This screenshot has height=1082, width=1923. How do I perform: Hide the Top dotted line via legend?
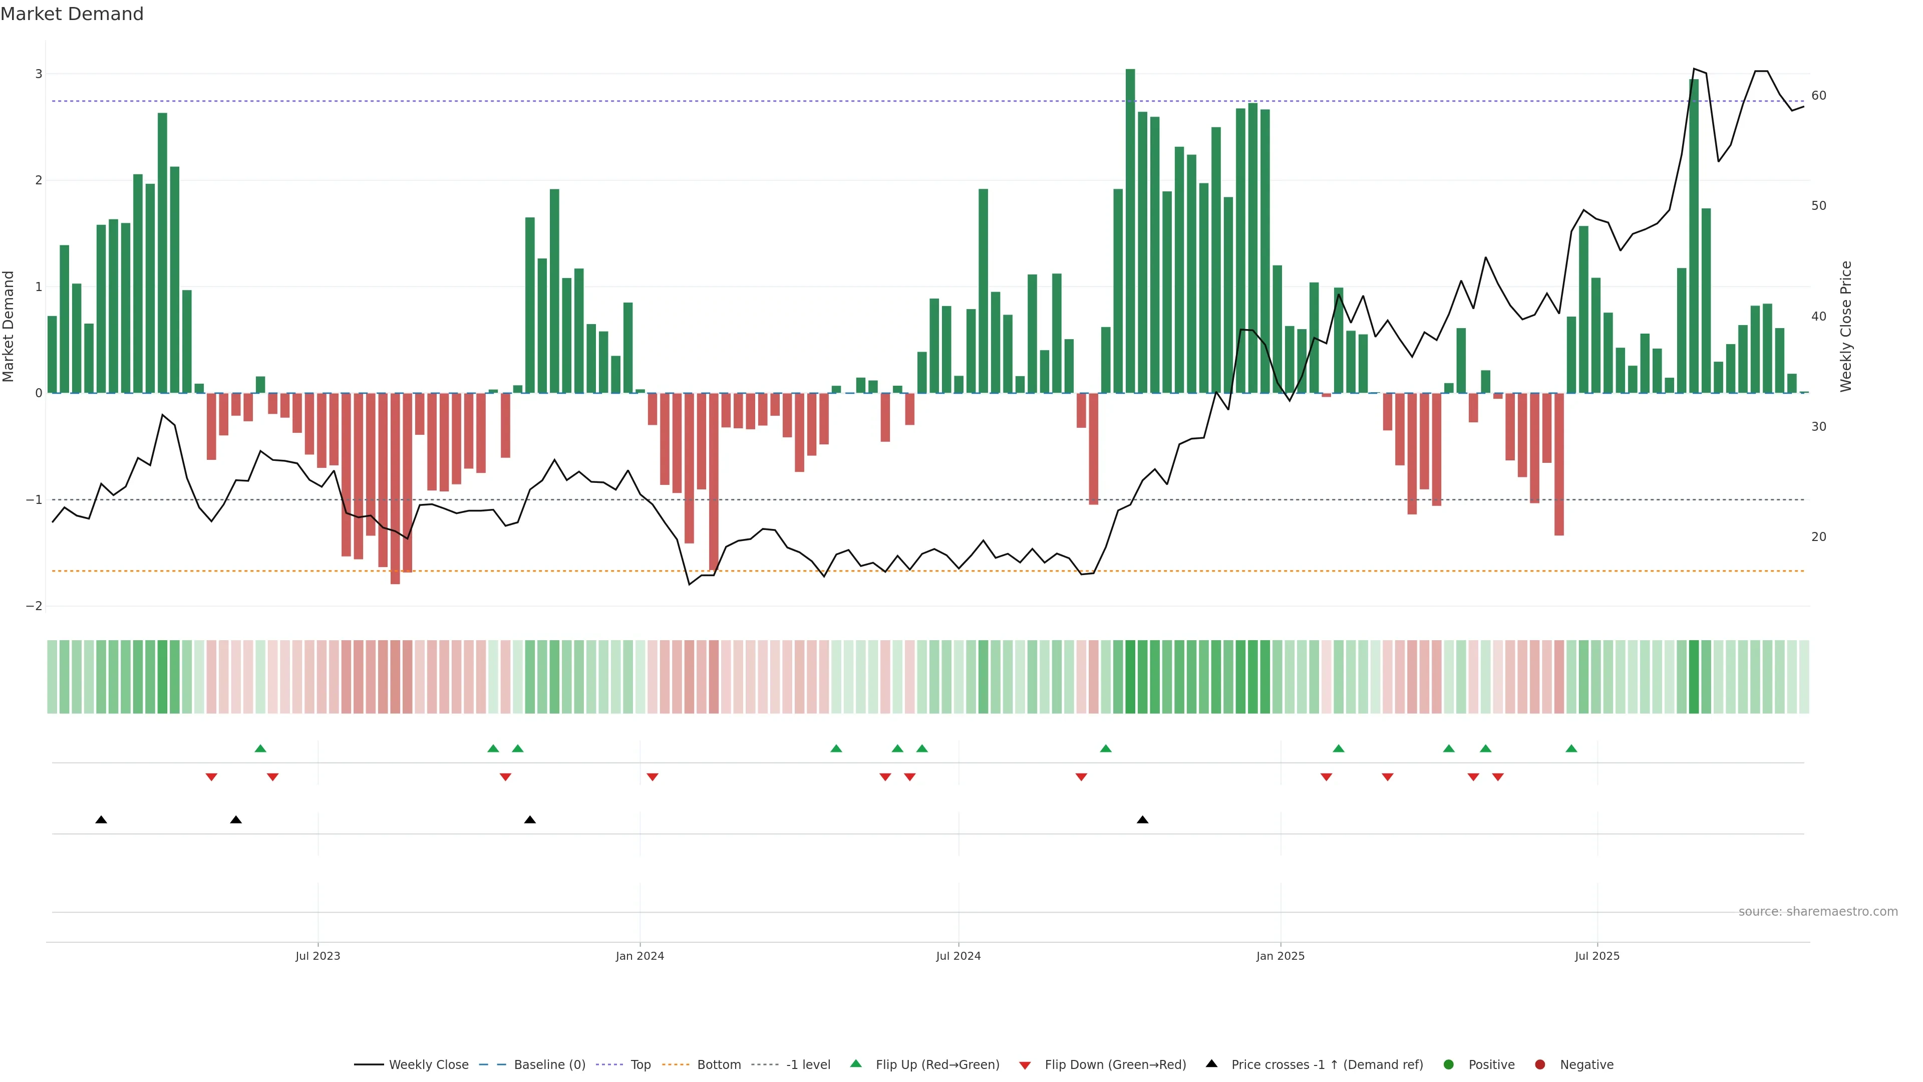click(640, 1064)
